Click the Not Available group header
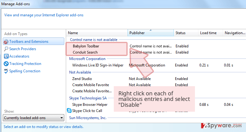 click(x=80, y=72)
